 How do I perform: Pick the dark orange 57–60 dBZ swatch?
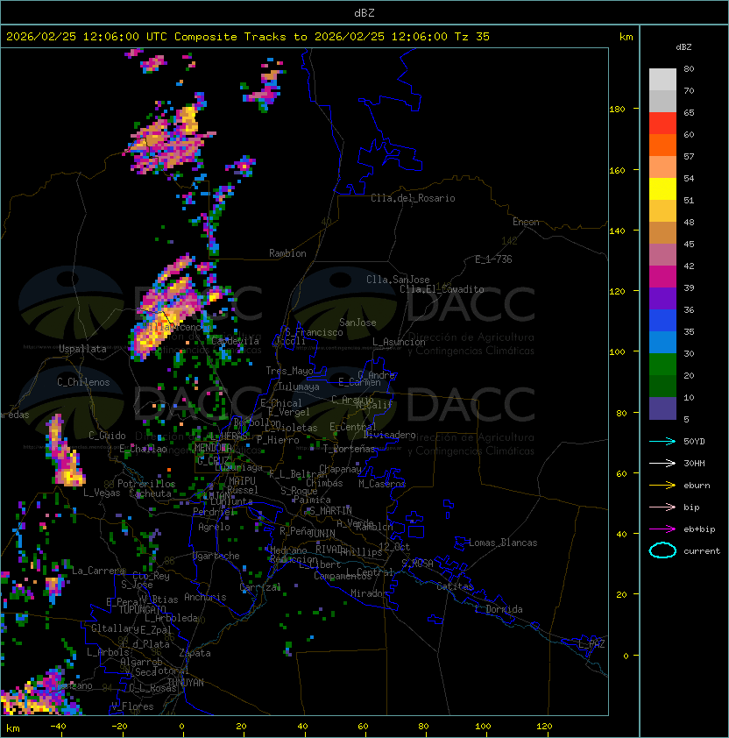pos(662,145)
